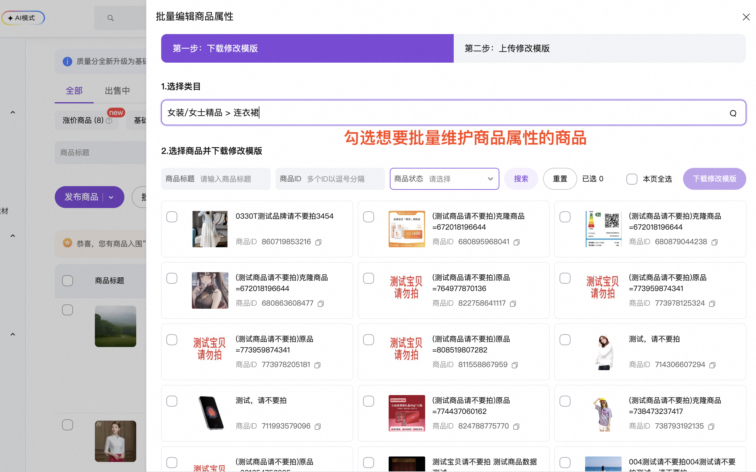Check product with ID 824788775770

pyautogui.click(x=368, y=401)
